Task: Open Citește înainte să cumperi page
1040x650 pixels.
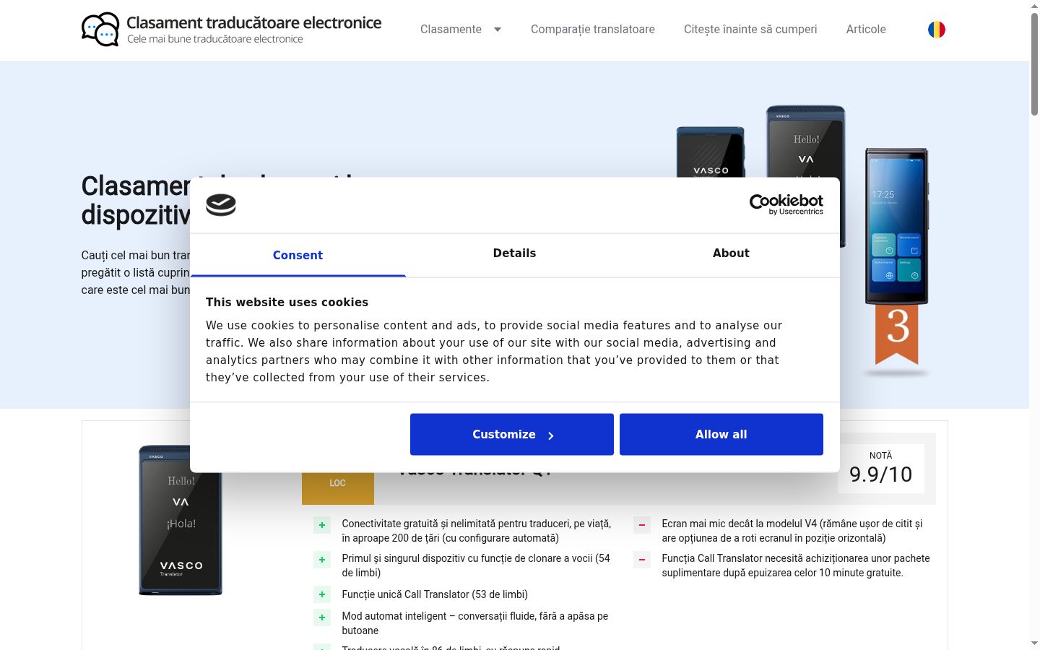Action: coord(750,30)
